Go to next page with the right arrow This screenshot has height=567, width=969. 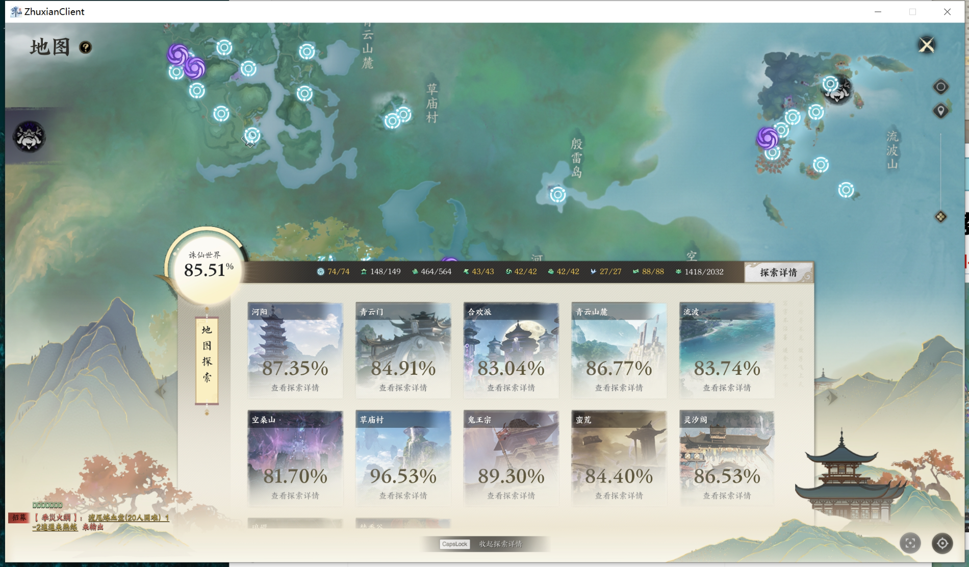832,397
